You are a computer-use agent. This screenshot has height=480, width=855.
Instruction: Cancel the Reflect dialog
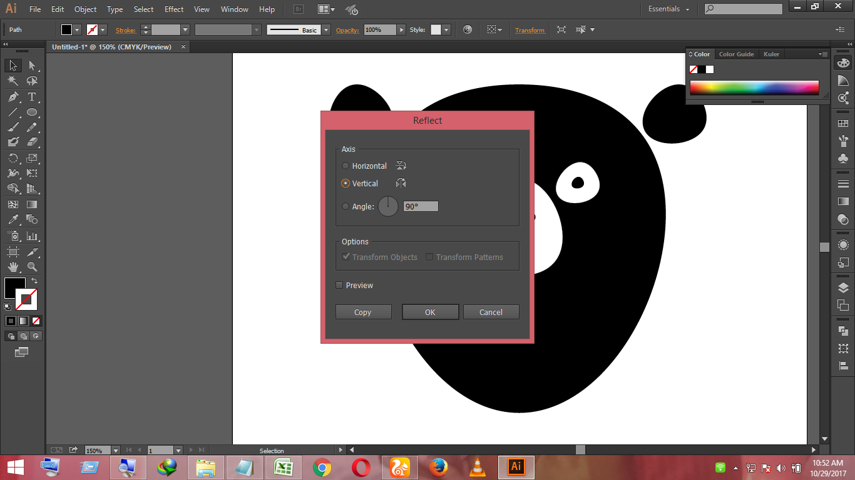(x=491, y=312)
